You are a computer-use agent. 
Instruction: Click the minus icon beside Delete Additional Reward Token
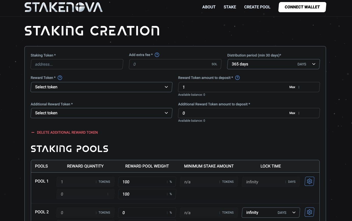coord(33,132)
